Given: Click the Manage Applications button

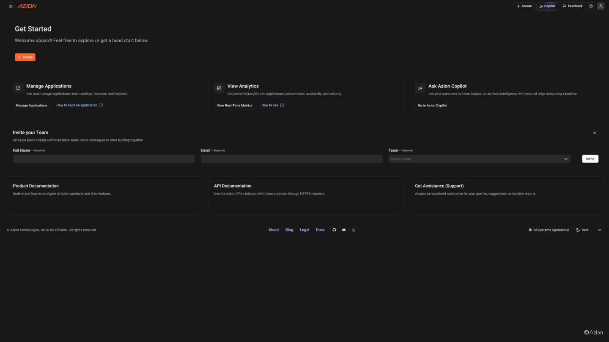Looking at the screenshot, I should (x=31, y=106).
